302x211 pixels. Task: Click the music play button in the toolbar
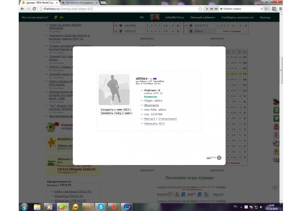[x=207, y=9]
